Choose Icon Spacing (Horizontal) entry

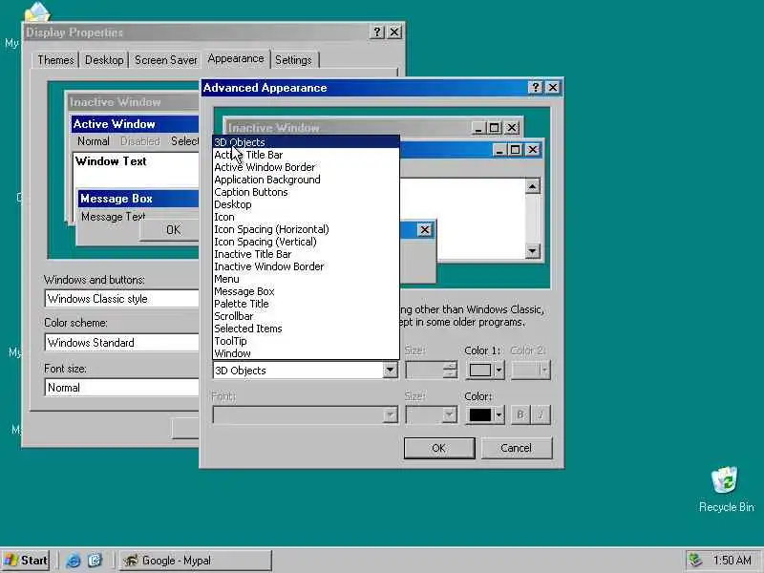306,229
